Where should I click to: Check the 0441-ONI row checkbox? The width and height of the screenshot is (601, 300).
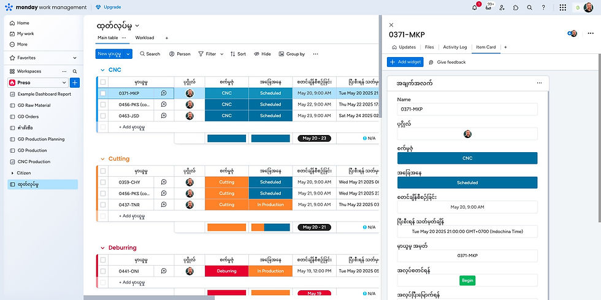pyautogui.click(x=103, y=271)
